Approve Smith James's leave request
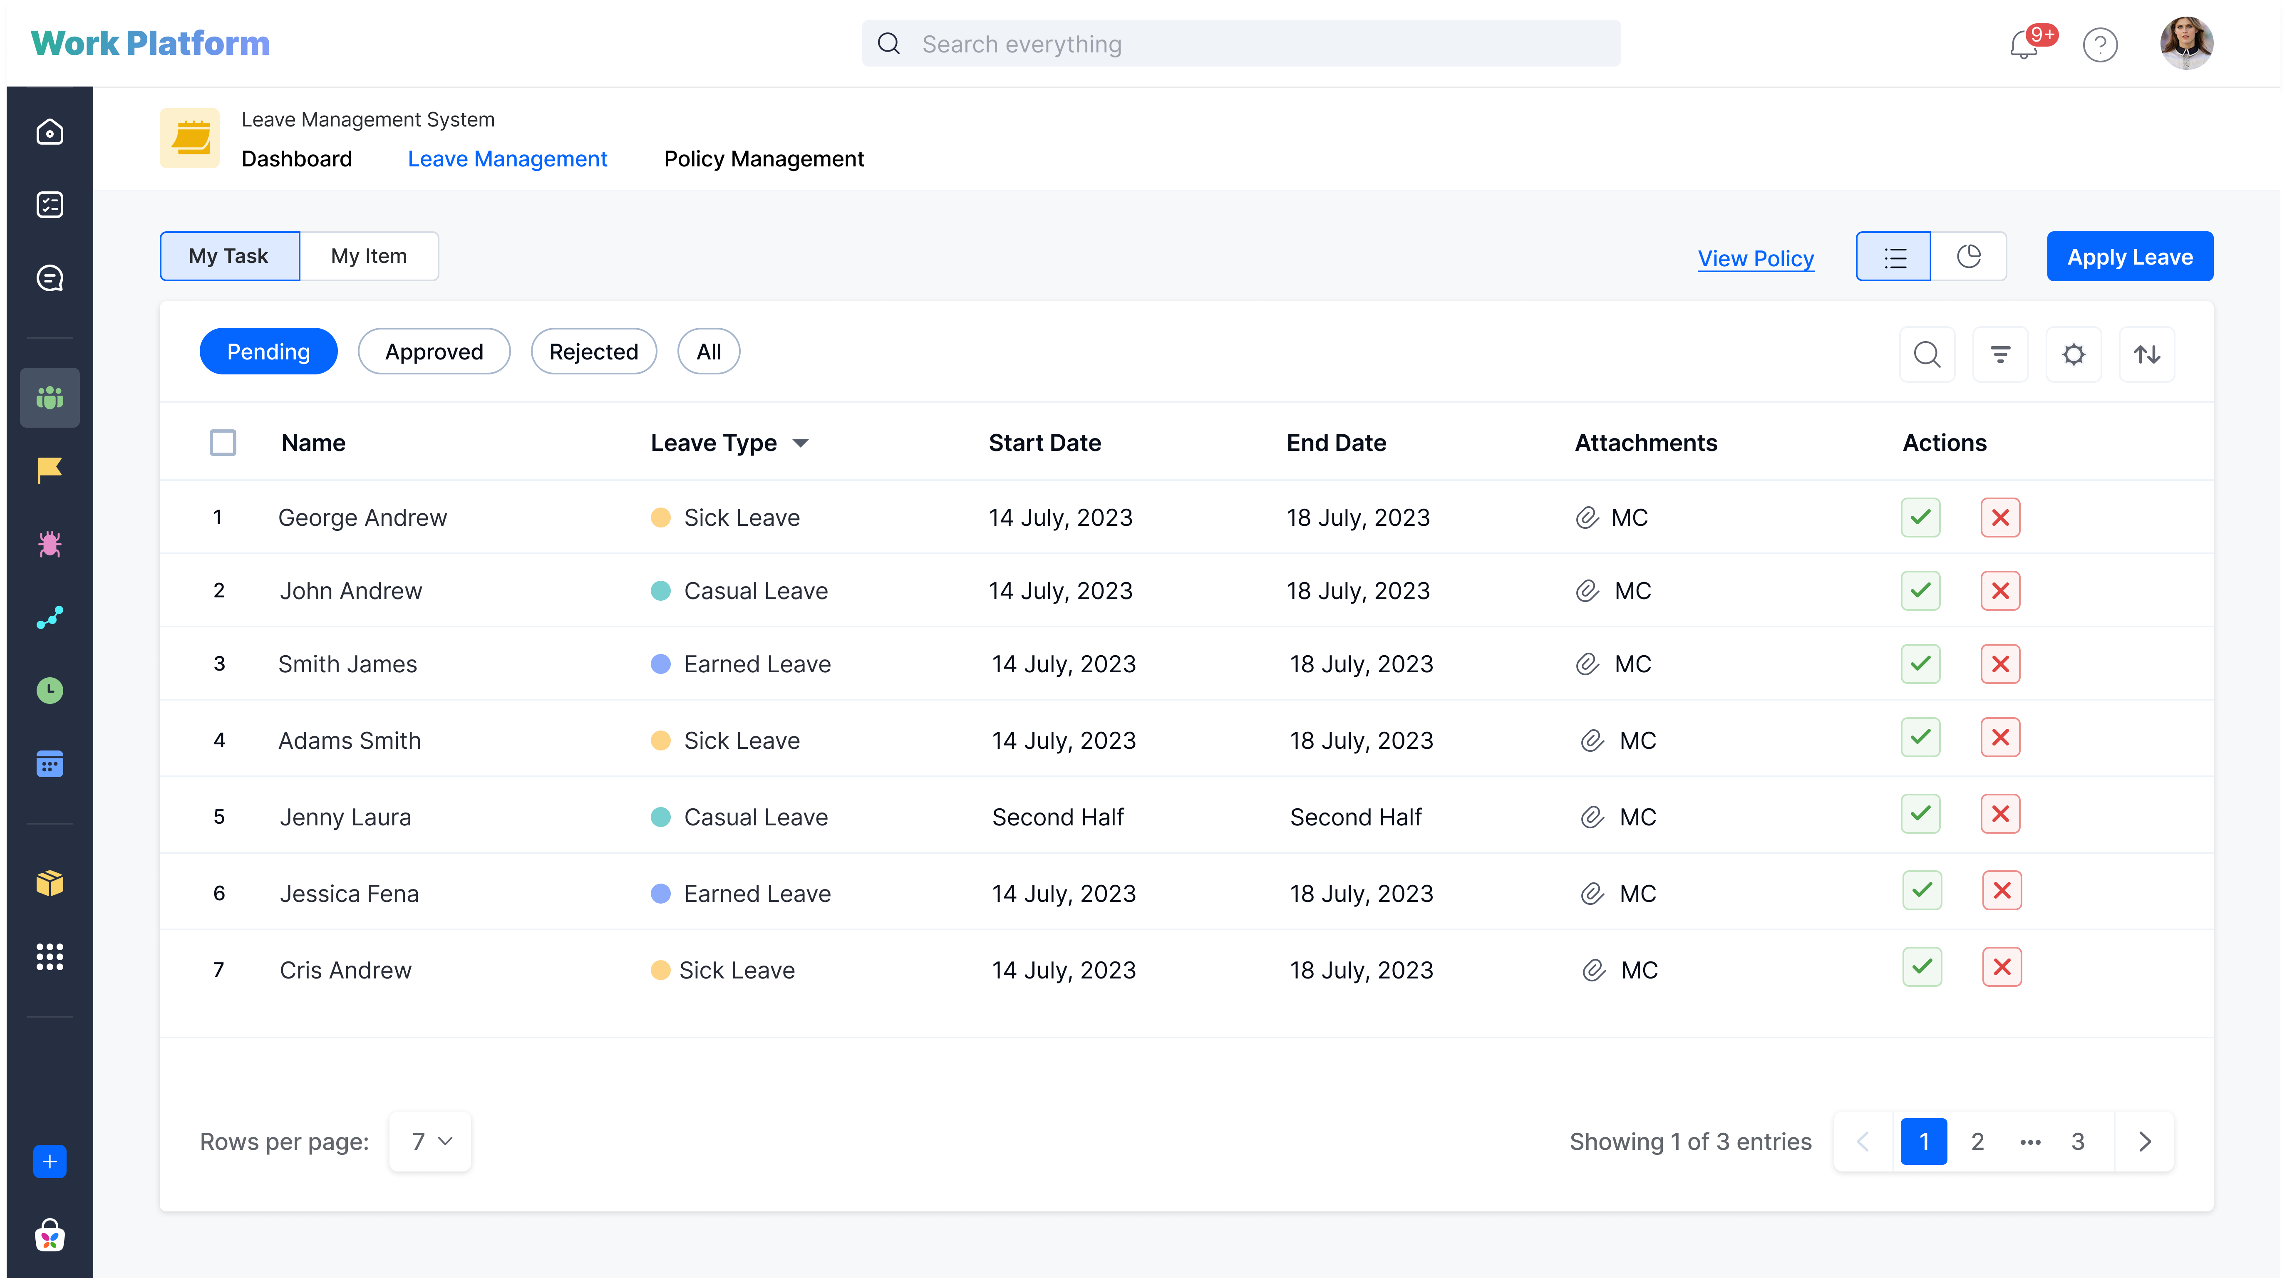The image size is (2287, 1278). point(1920,664)
